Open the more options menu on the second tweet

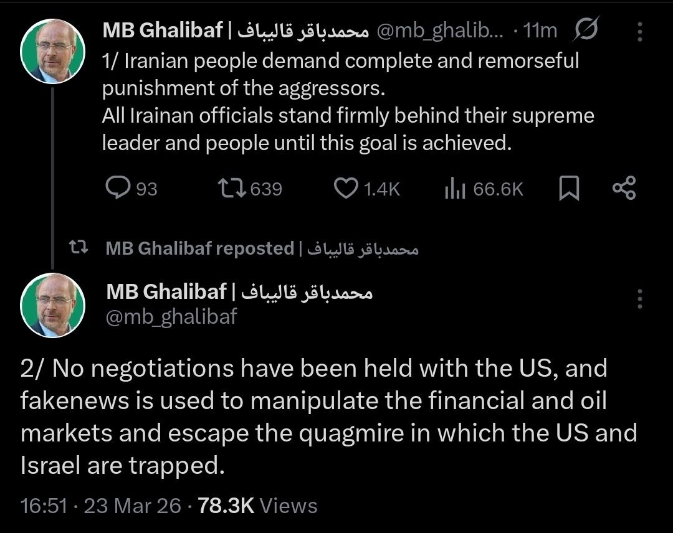639,299
